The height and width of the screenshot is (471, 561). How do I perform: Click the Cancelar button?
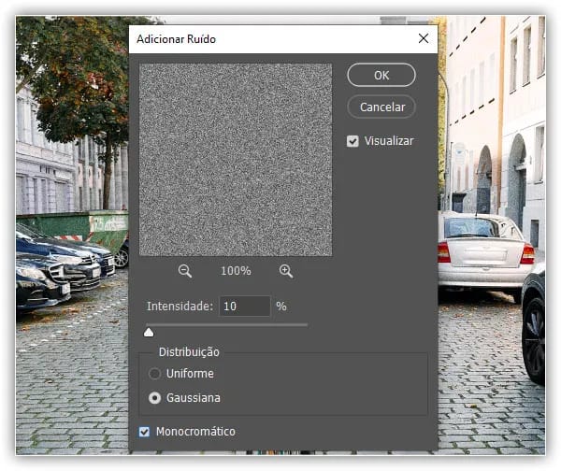pyautogui.click(x=381, y=107)
